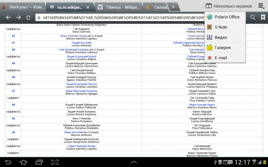Screen dimensions: 268x167
Task: Open Видео from the multi-window list
Action: click(225, 37)
